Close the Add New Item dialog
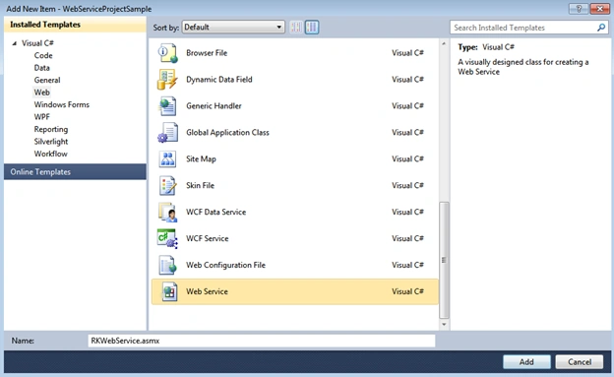Viewport: 614px width, 377px height. click(x=599, y=8)
